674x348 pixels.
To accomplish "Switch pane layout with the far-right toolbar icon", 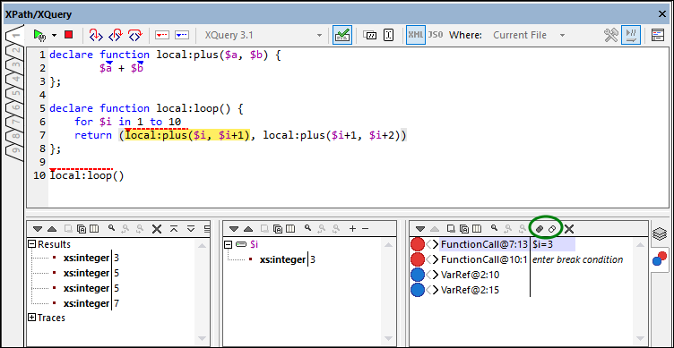I will click(658, 35).
